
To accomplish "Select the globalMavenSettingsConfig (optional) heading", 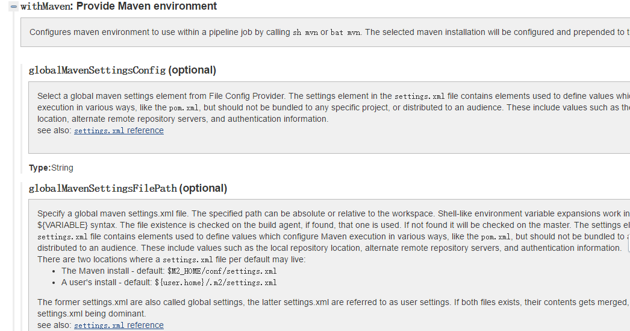I will (x=122, y=70).
